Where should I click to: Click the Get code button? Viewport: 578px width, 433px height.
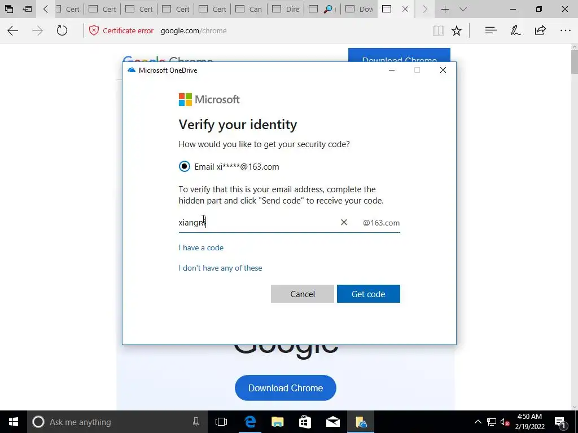[x=368, y=294]
